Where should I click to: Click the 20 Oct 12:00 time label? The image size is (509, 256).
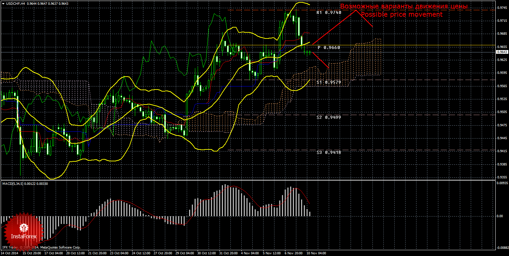(75, 253)
